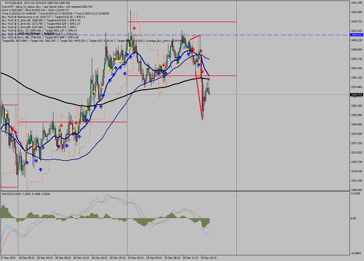Viewport: 364px width, 261px height.
Task: Click the '29 Dec 16:15' time axis label
Action: (x=208, y=258)
